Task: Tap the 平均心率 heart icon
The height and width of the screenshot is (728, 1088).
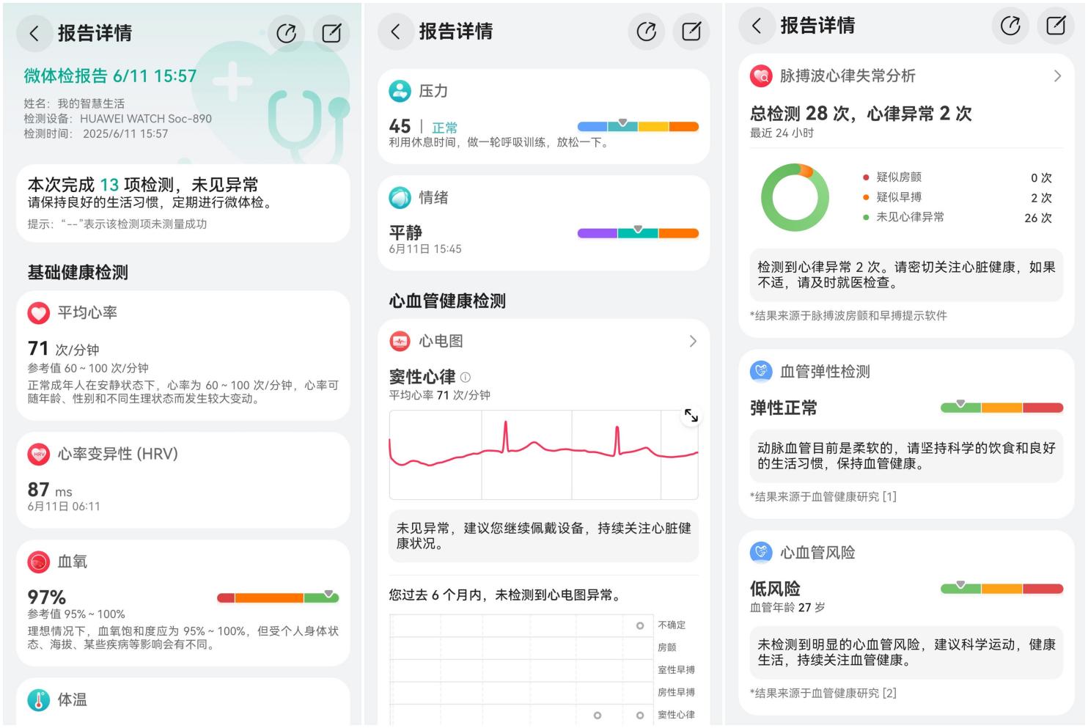Action: click(x=39, y=313)
